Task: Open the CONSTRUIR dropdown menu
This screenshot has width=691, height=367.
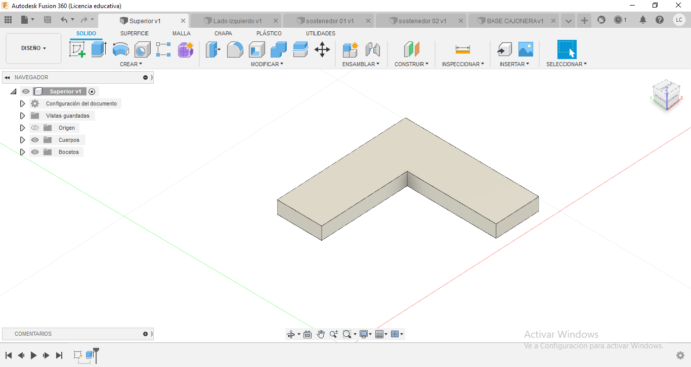Action: click(x=411, y=64)
